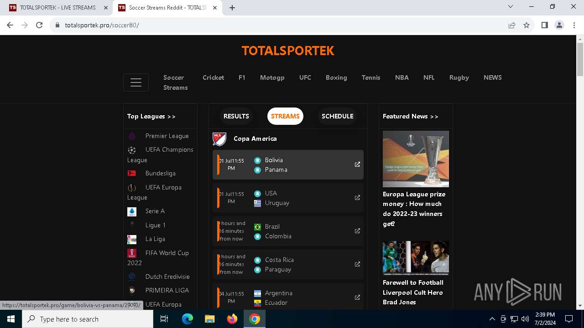Open Windows Start menu

(11, 319)
